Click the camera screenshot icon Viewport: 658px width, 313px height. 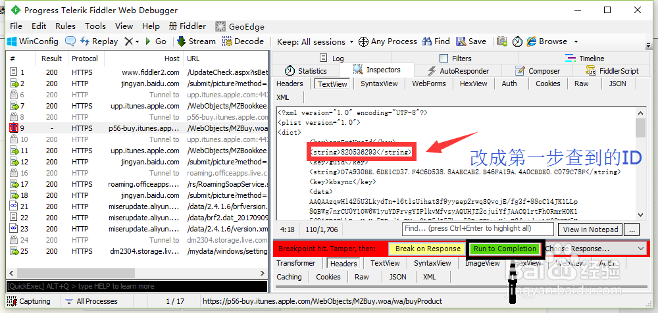501,41
